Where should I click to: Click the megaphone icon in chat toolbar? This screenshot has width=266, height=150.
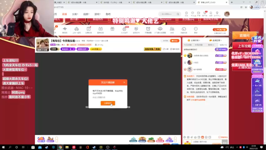click(x=192, y=137)
